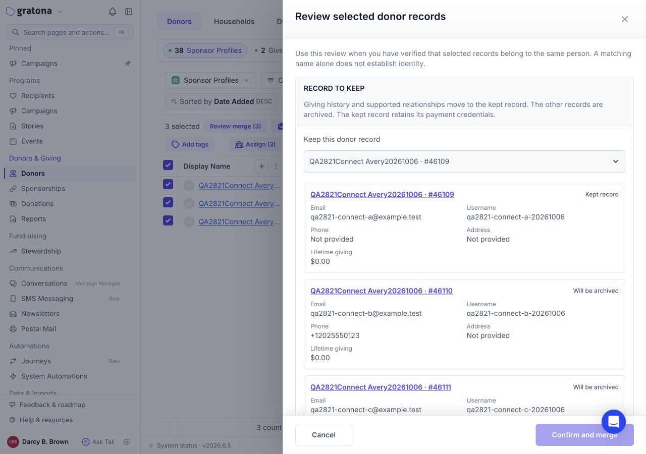Open the Sponsor Profiles view dropdown
The width and height of the screenshot is (646, 454).
click(x=210, y=80)
